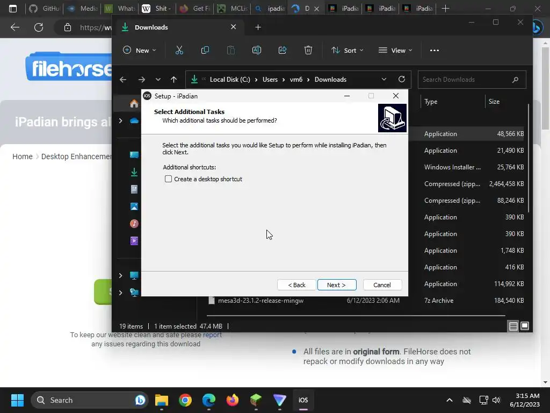
Task: Switch to the GitHub browser tab
Action: 44,9
